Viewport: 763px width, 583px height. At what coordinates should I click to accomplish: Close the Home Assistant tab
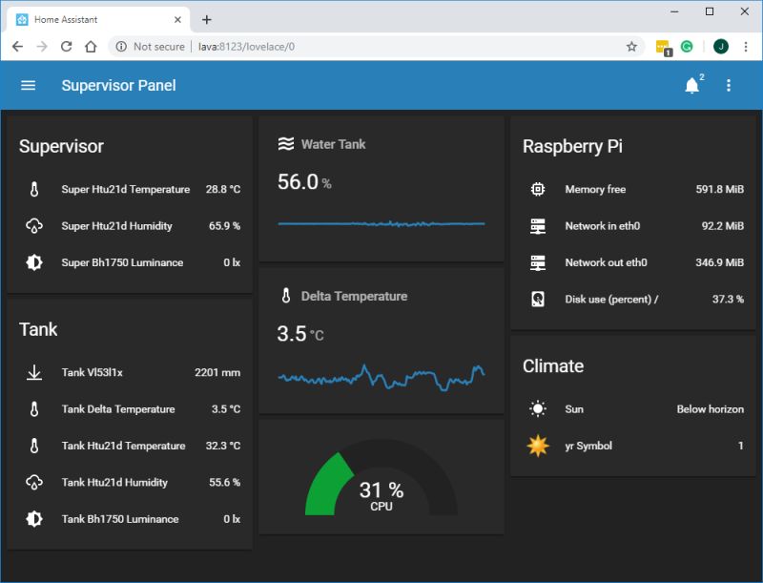177,19
